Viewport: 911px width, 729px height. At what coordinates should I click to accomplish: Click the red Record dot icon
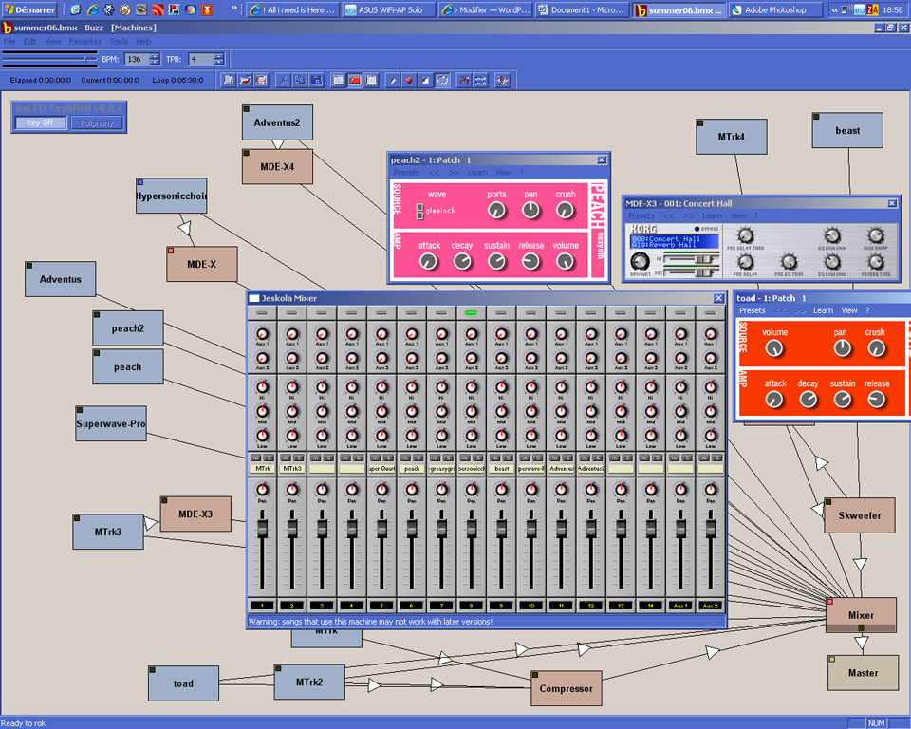[x=409, y=81]
